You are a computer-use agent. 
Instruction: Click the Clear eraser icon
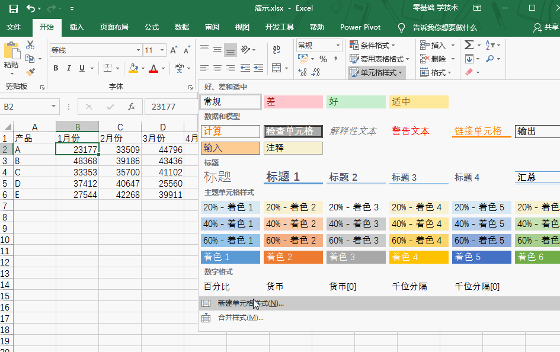tap(469, 72)
